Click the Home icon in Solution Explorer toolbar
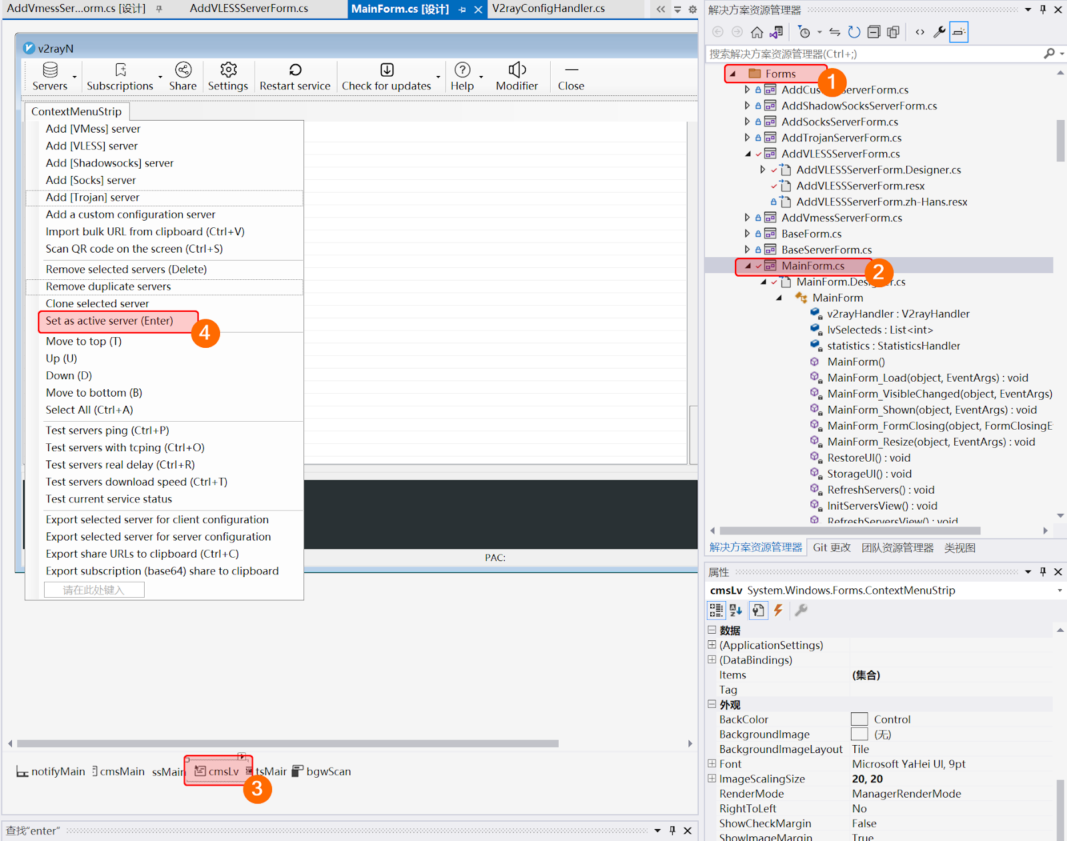This screenshot has width=1067, height=841. click(757, 32)
